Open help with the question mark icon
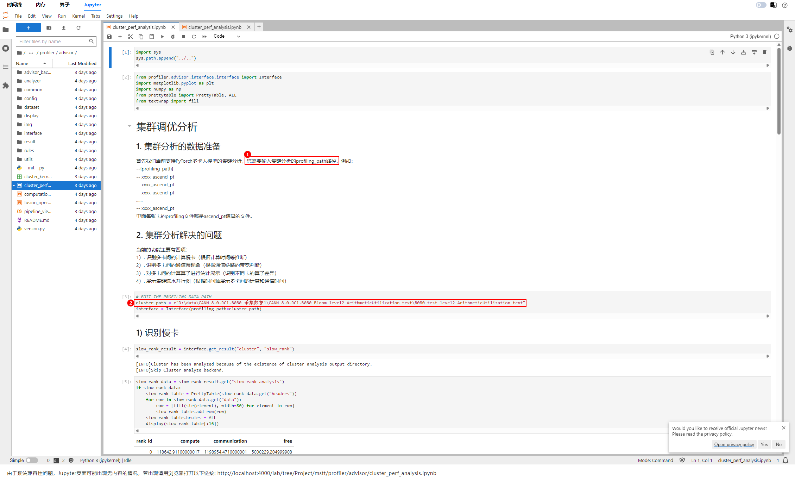This screenshot has height=481, width=795. (x=785, y=5)
